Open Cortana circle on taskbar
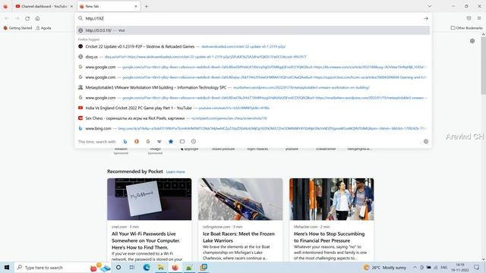The height and width of the screenshot is (273, 486). (x=118, y=268)
